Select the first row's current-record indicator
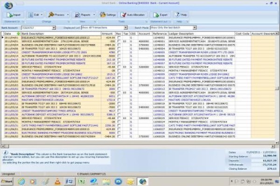This screenshot has height=186, width=280. 2,38
